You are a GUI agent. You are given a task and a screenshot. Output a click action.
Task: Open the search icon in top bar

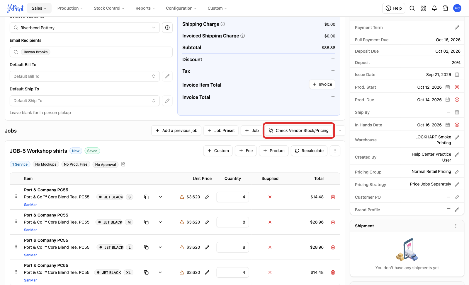pos(412,8)
